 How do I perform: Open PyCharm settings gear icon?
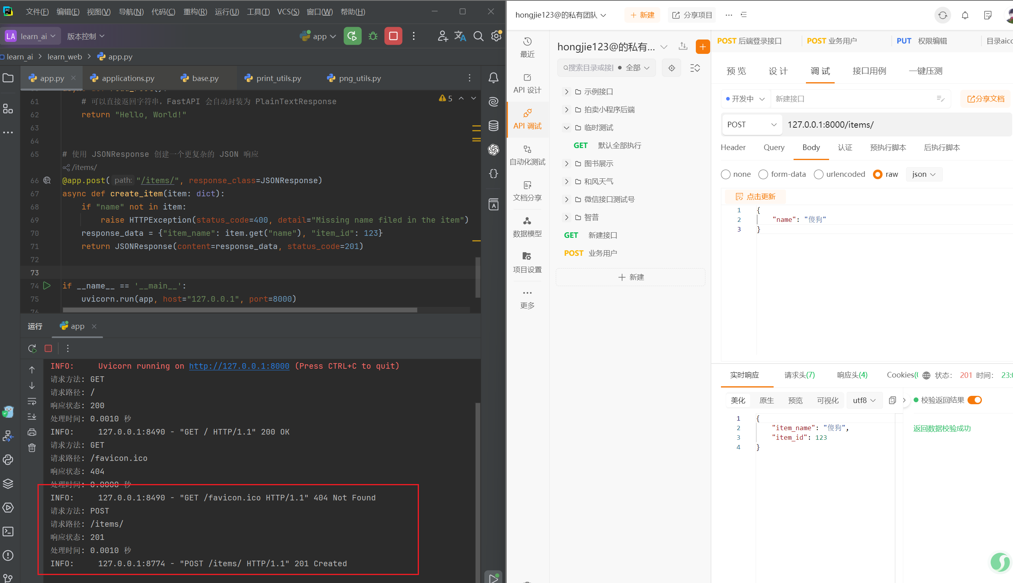[x=496, y=36]
